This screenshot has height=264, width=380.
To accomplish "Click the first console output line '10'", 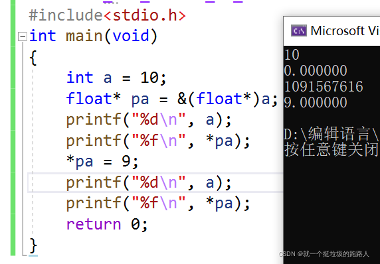I will (292, 54).
